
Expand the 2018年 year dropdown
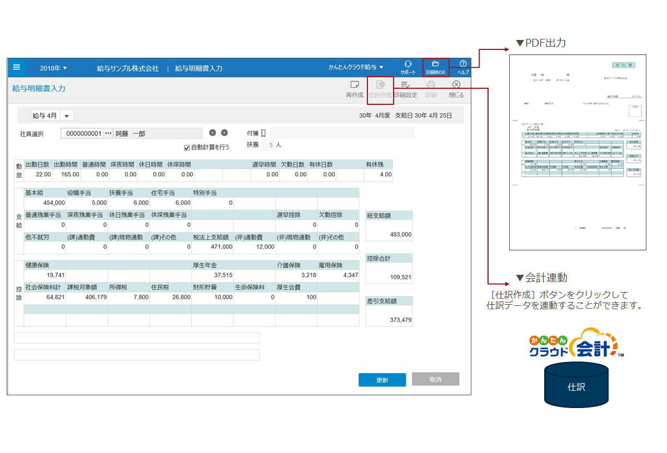coord(53,68)
